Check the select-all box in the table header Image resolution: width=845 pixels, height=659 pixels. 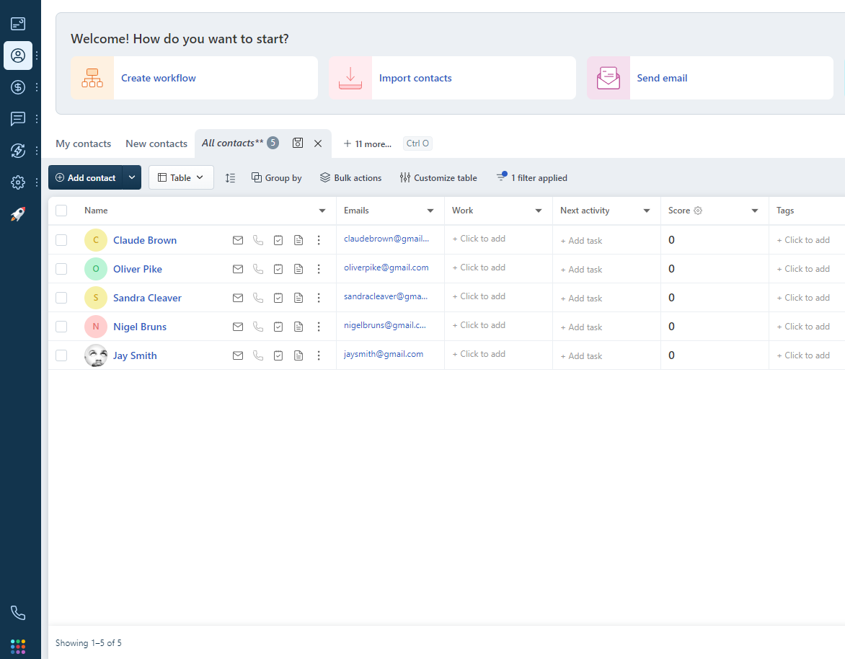click(61, 210)
